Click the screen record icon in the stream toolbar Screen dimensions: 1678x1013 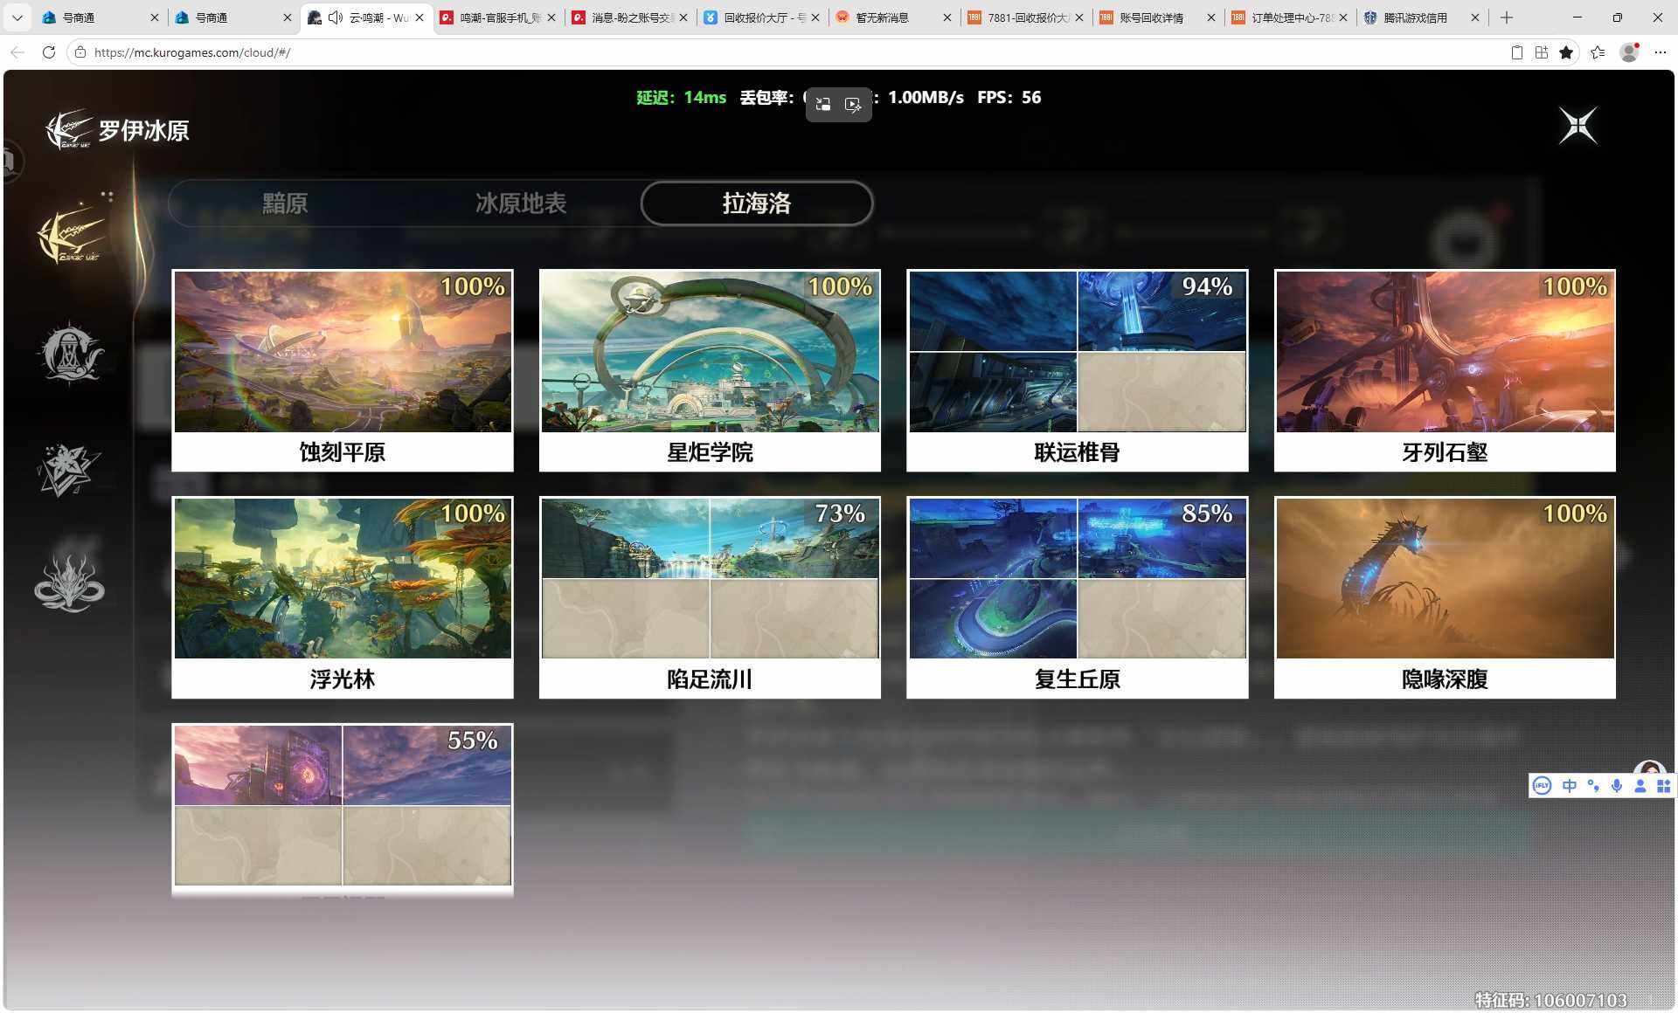click(853, 105)
